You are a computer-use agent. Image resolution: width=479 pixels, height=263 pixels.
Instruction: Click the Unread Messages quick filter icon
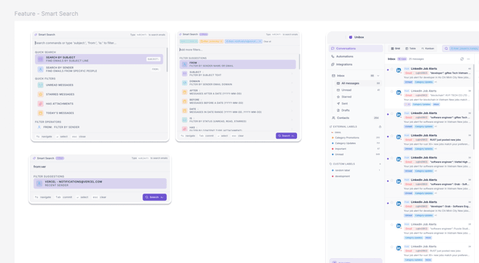[x=40, y=85]
